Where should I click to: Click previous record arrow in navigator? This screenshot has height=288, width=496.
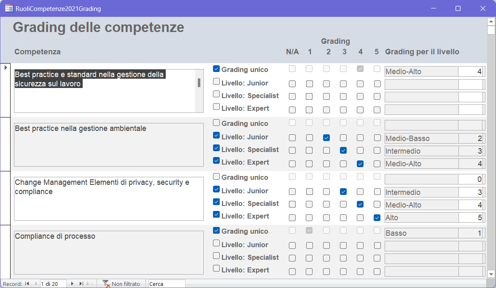35,284
